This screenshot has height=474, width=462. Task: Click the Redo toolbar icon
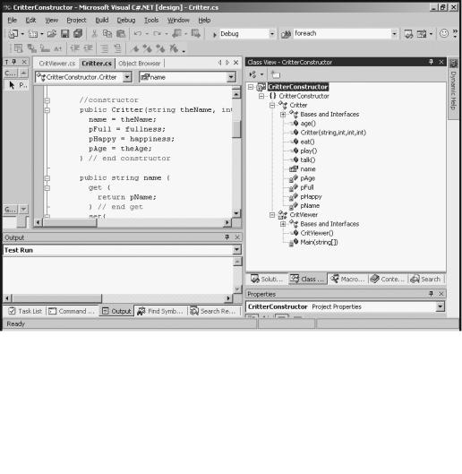click(x=157, y=33)
